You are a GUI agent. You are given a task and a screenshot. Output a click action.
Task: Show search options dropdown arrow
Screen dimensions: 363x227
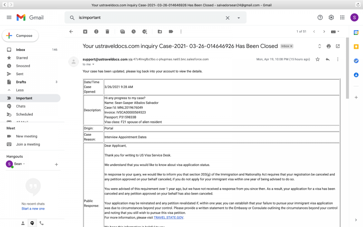(x=239, y=18)
